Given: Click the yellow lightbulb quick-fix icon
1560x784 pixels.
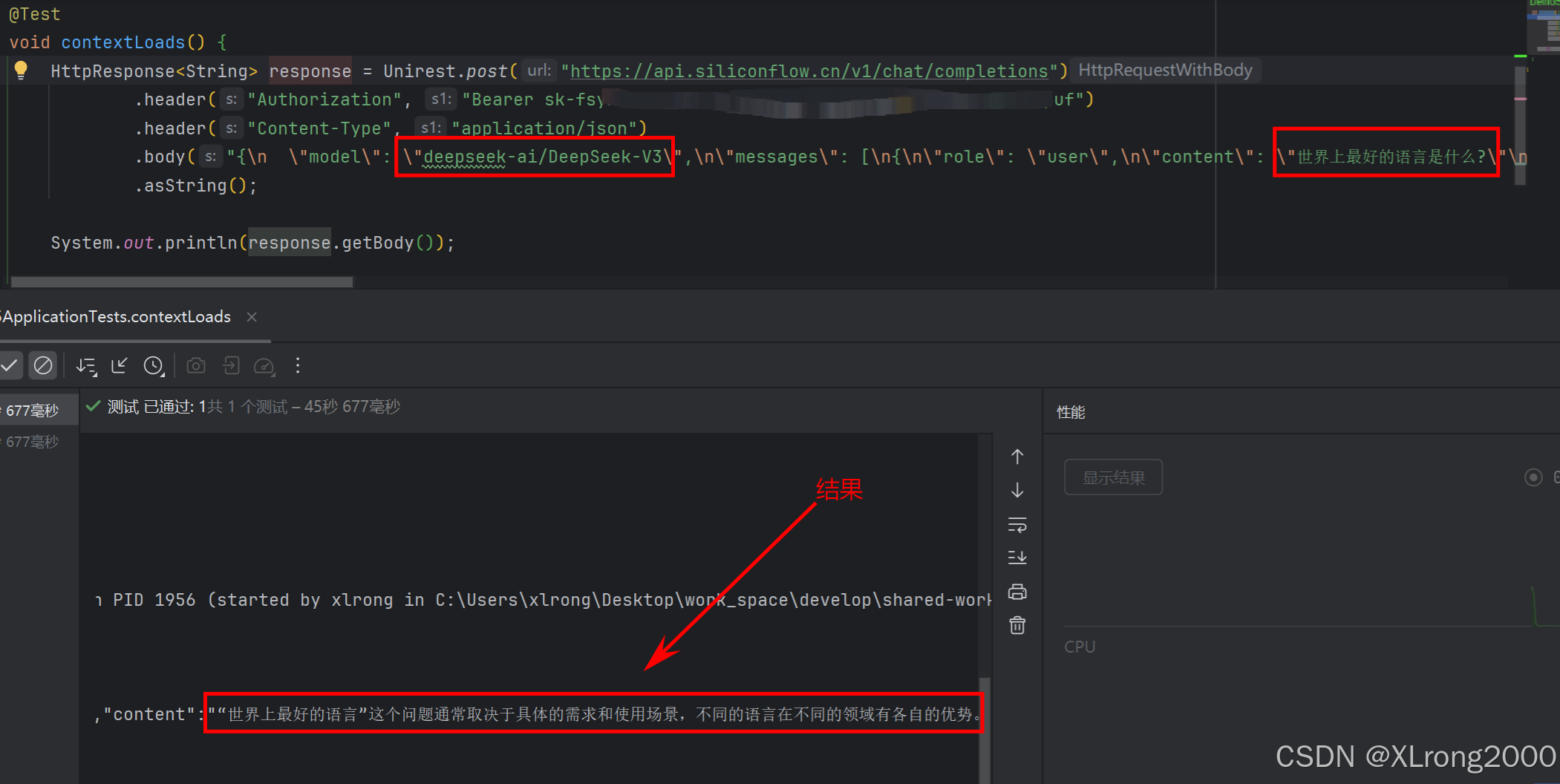Looking at the screenshot, I should (21, 71).
